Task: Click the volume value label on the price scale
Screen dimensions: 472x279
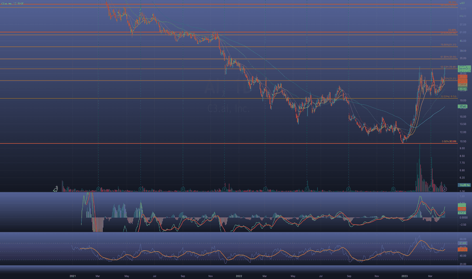Action: 464,185
